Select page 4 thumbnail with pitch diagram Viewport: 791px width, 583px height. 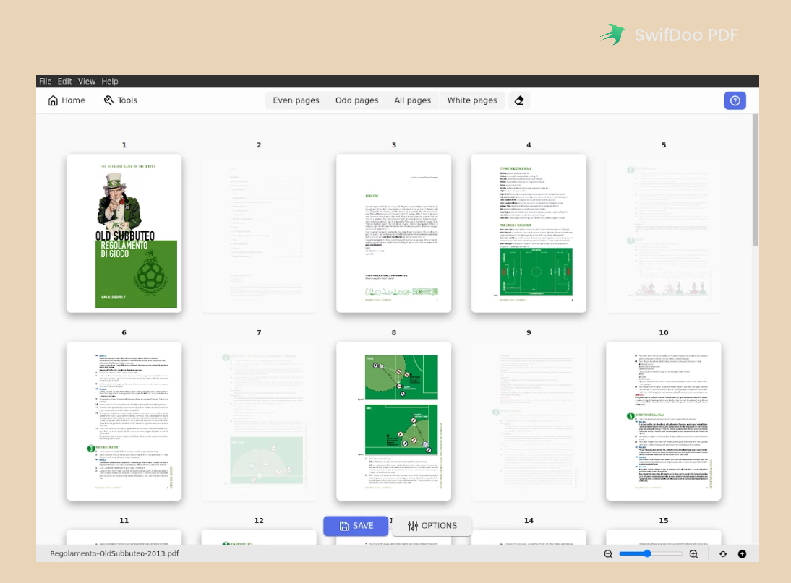point(529,233)
